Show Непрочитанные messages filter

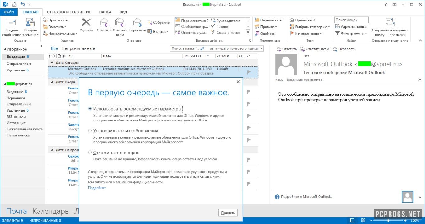(78, 48)
